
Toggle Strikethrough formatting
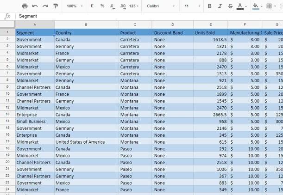[x=230, y=6]
